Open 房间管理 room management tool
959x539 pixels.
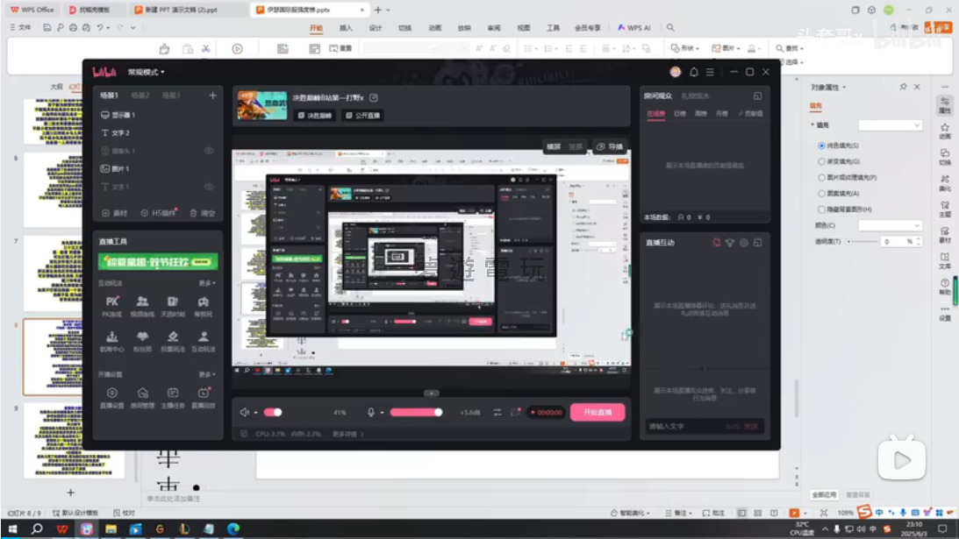tap(142, 395)
